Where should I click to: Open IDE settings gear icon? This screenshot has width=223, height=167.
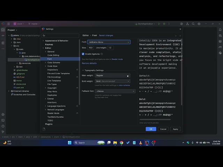click(x=199, y=24)
